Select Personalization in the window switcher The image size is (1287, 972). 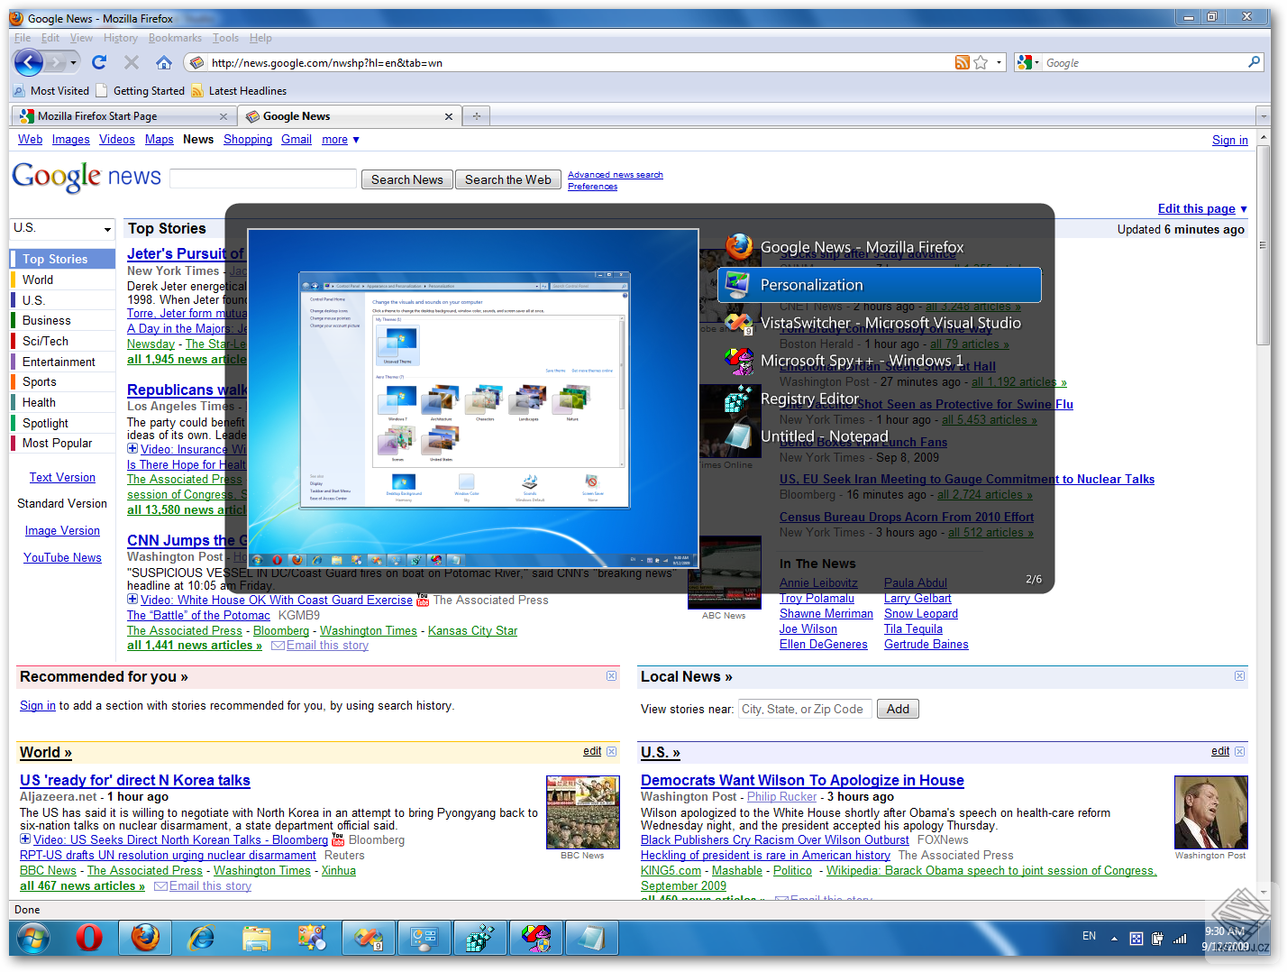(880, 285)
